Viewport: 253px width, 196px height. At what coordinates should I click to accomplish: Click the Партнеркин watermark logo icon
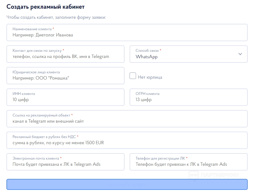[193, 176]
